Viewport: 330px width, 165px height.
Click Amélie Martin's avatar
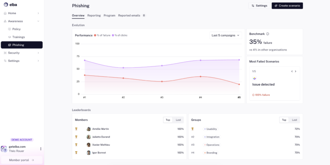coord(89,129)
